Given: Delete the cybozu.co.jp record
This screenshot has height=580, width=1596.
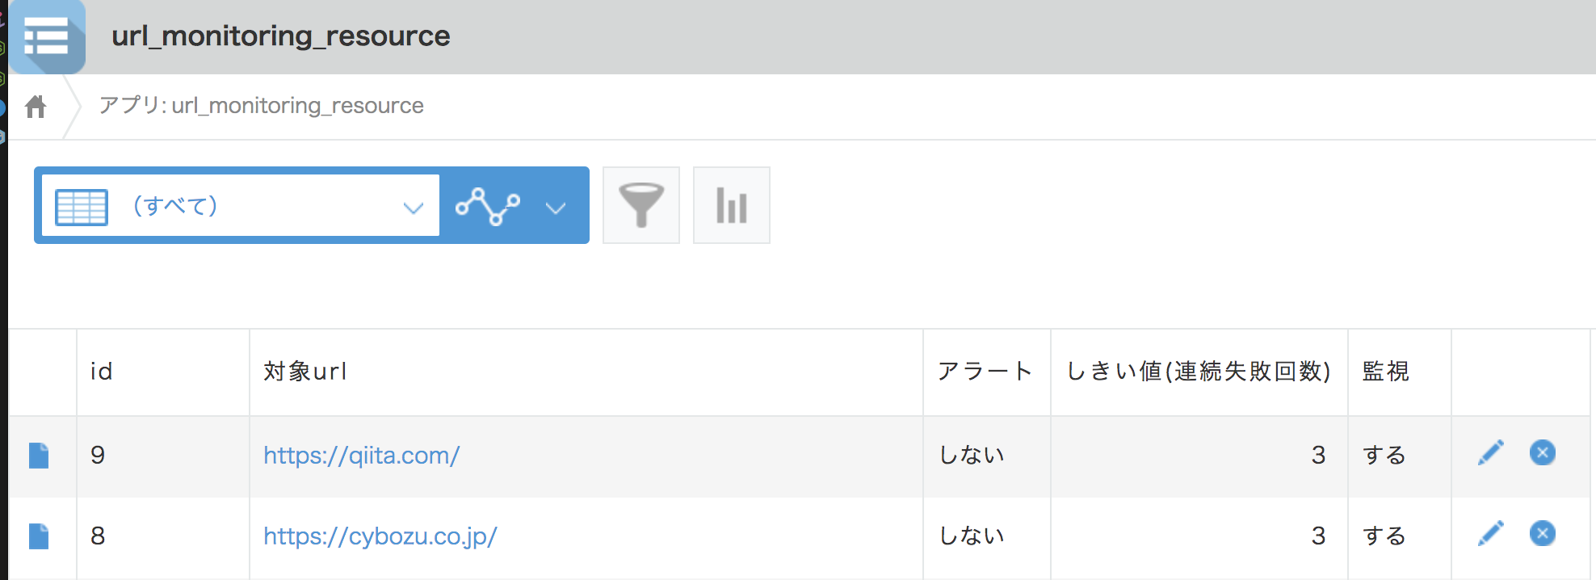Looking at the screenshot, I should point(1543,533).
